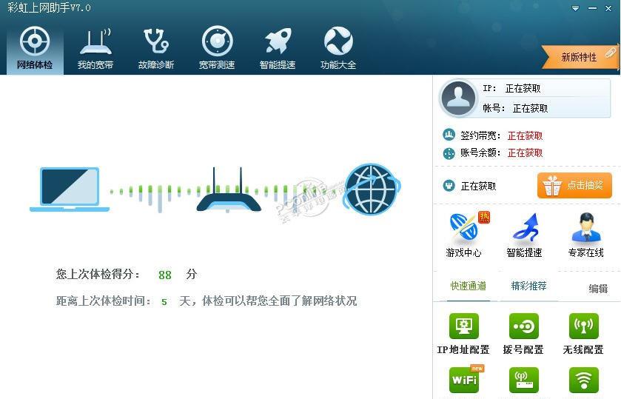The image size is (621, 399).
Task: Select the 宽带测速 speed test tab
Action: coord(217,49)
